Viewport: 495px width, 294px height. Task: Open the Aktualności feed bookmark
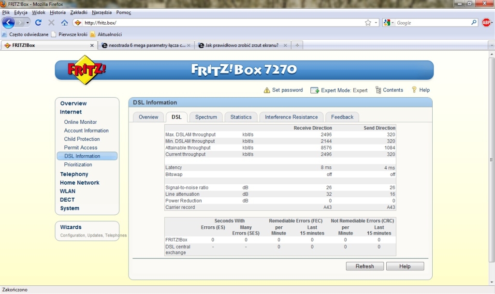pyautogui.click(x=106, y=34)
